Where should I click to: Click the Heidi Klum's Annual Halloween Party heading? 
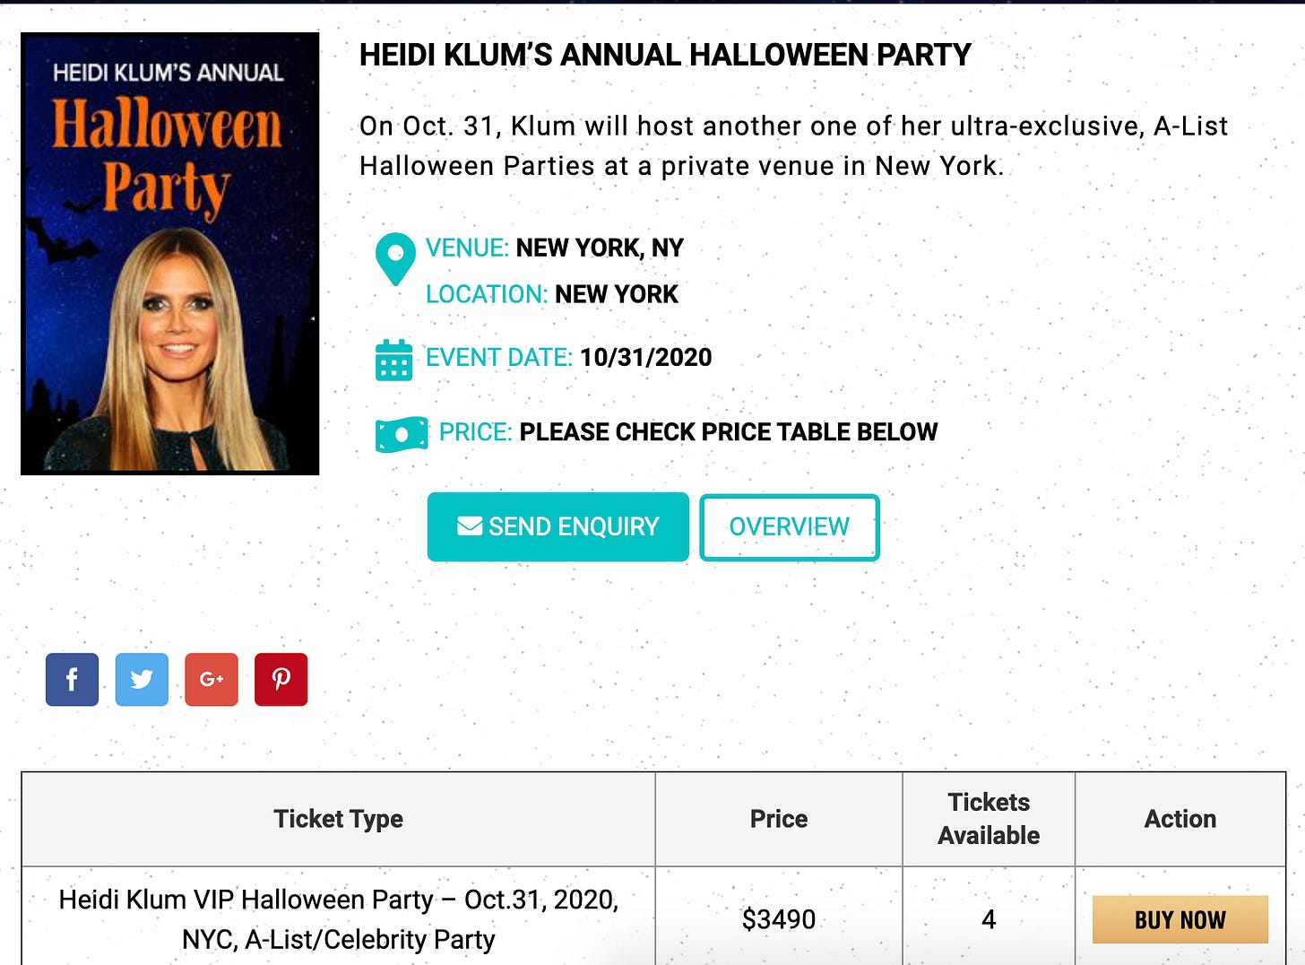(x=665, y=55)
